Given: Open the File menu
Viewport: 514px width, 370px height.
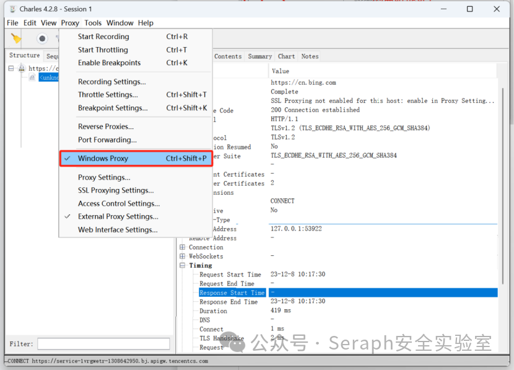Looking at the screenshot, I should click(12, 23).
